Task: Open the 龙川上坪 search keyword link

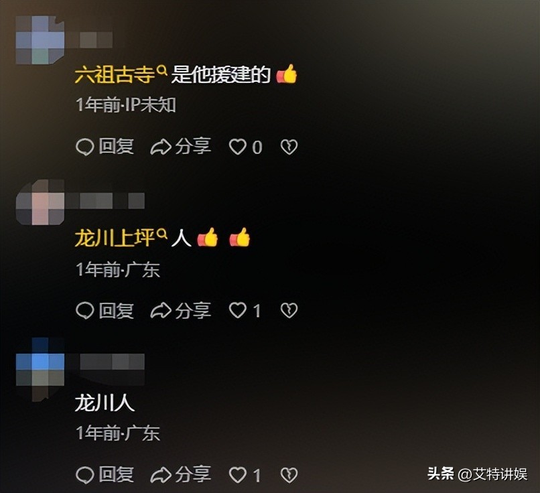Action: (x=115, y=238)
